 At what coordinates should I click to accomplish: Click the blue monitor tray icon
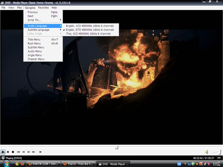189,164
